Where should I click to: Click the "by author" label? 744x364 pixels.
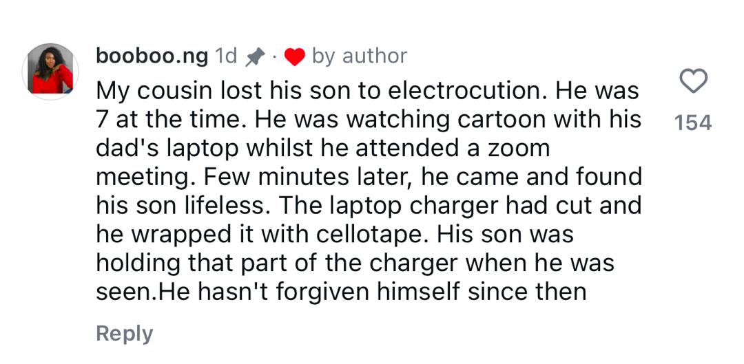click(359, 56)
